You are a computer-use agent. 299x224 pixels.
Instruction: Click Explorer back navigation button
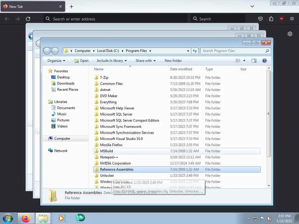[47, 51]
